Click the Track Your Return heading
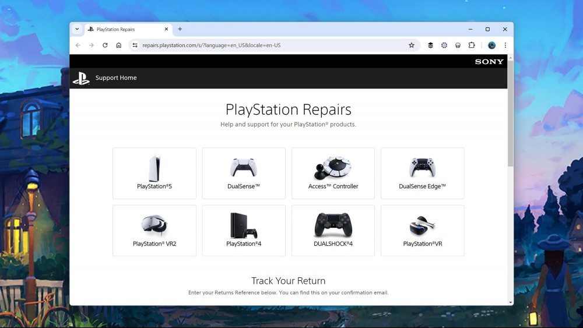The height and width of the screenshot is (328, 583). tap(288, 281)
